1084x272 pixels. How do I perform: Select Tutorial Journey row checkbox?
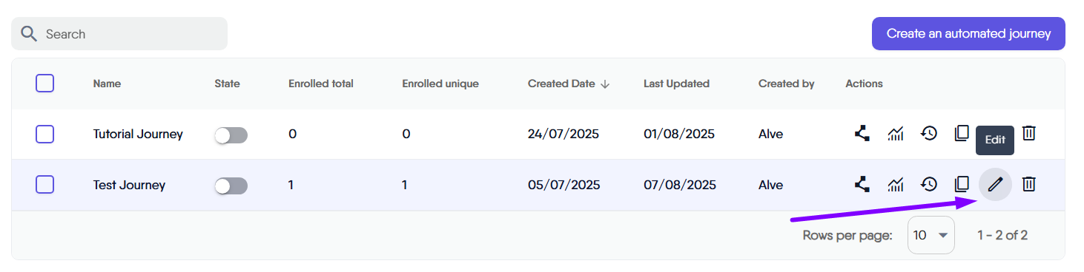[x=44, y=134]
